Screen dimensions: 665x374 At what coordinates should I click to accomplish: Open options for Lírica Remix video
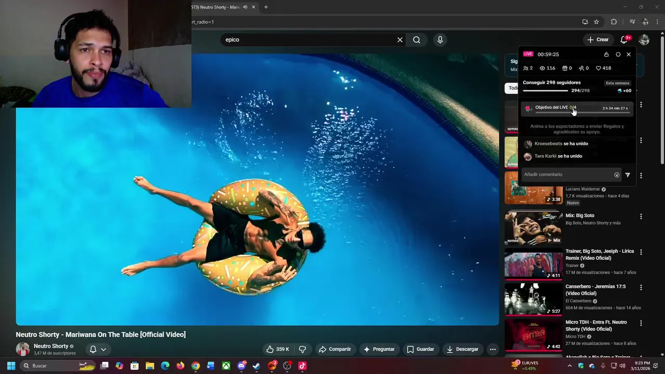point(641,252)
